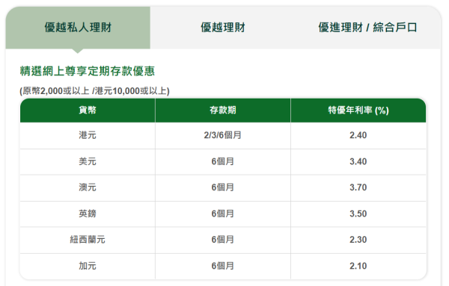The image size is (449, 286).
Task: Click the 精選網上尊享定期存款優惠 heading
Action: click(88, 71)
